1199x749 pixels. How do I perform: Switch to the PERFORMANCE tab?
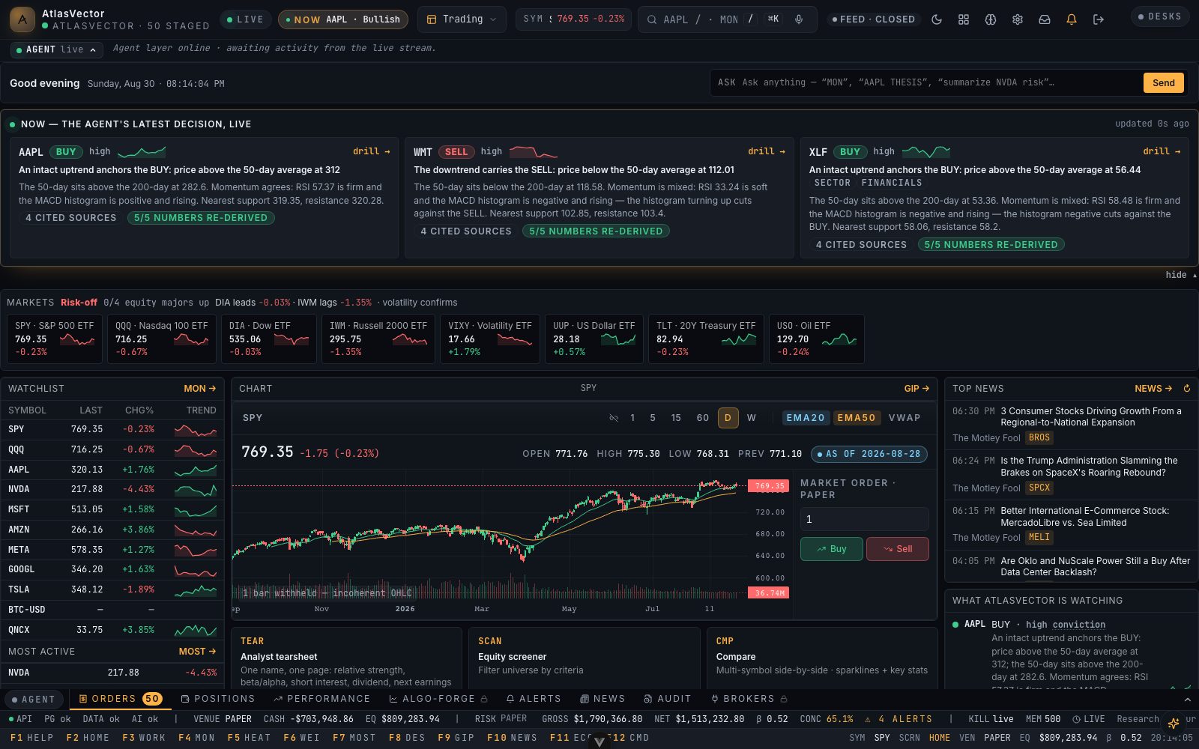322,699
